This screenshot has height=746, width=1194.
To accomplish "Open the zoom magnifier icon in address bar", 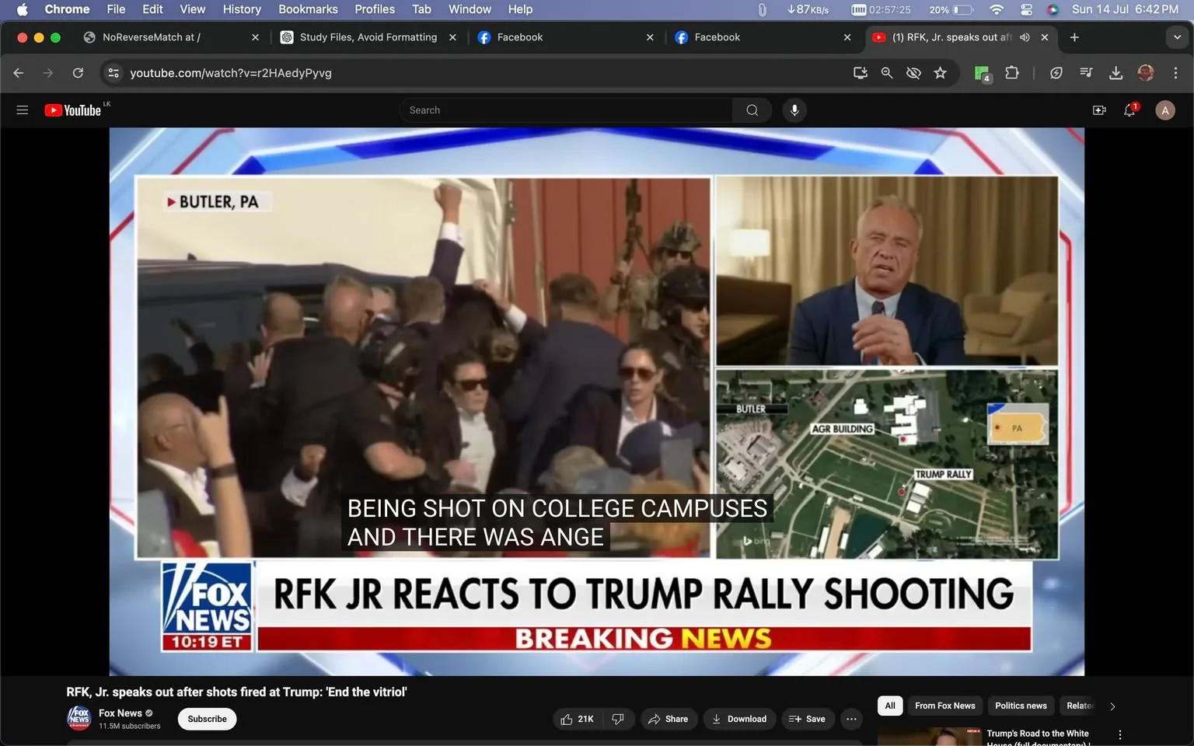I will point(887,73).
